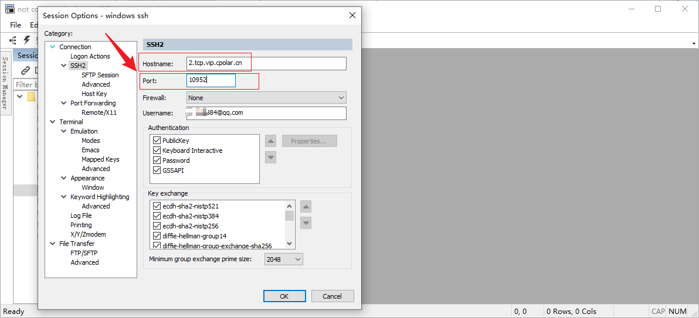Collapse the Terminal tree node arrow

pyautogui.click(x=53, y=122)
